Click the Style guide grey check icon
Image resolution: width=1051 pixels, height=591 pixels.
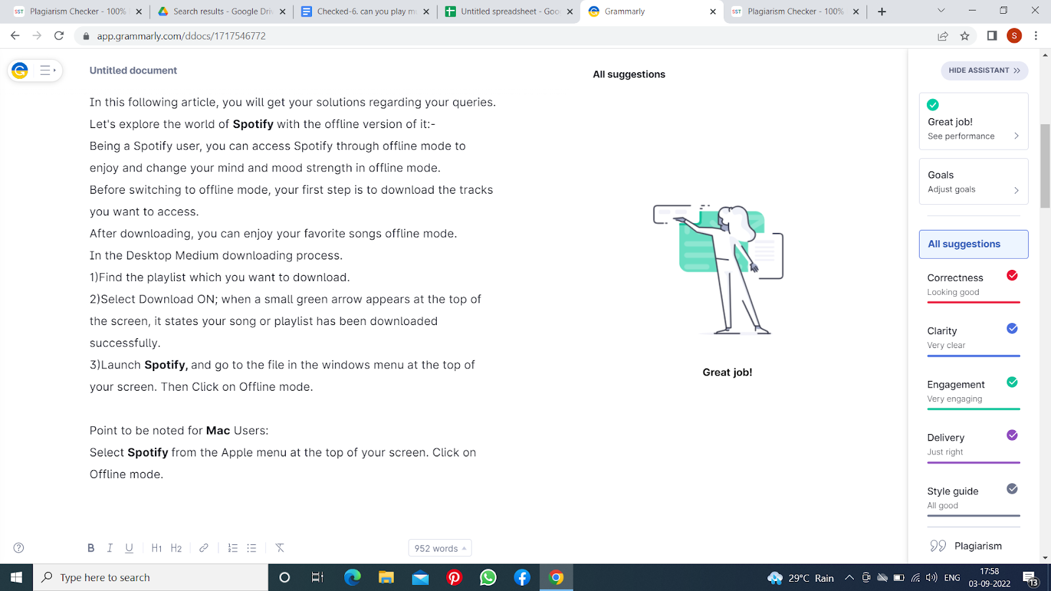pos(1012,489)
